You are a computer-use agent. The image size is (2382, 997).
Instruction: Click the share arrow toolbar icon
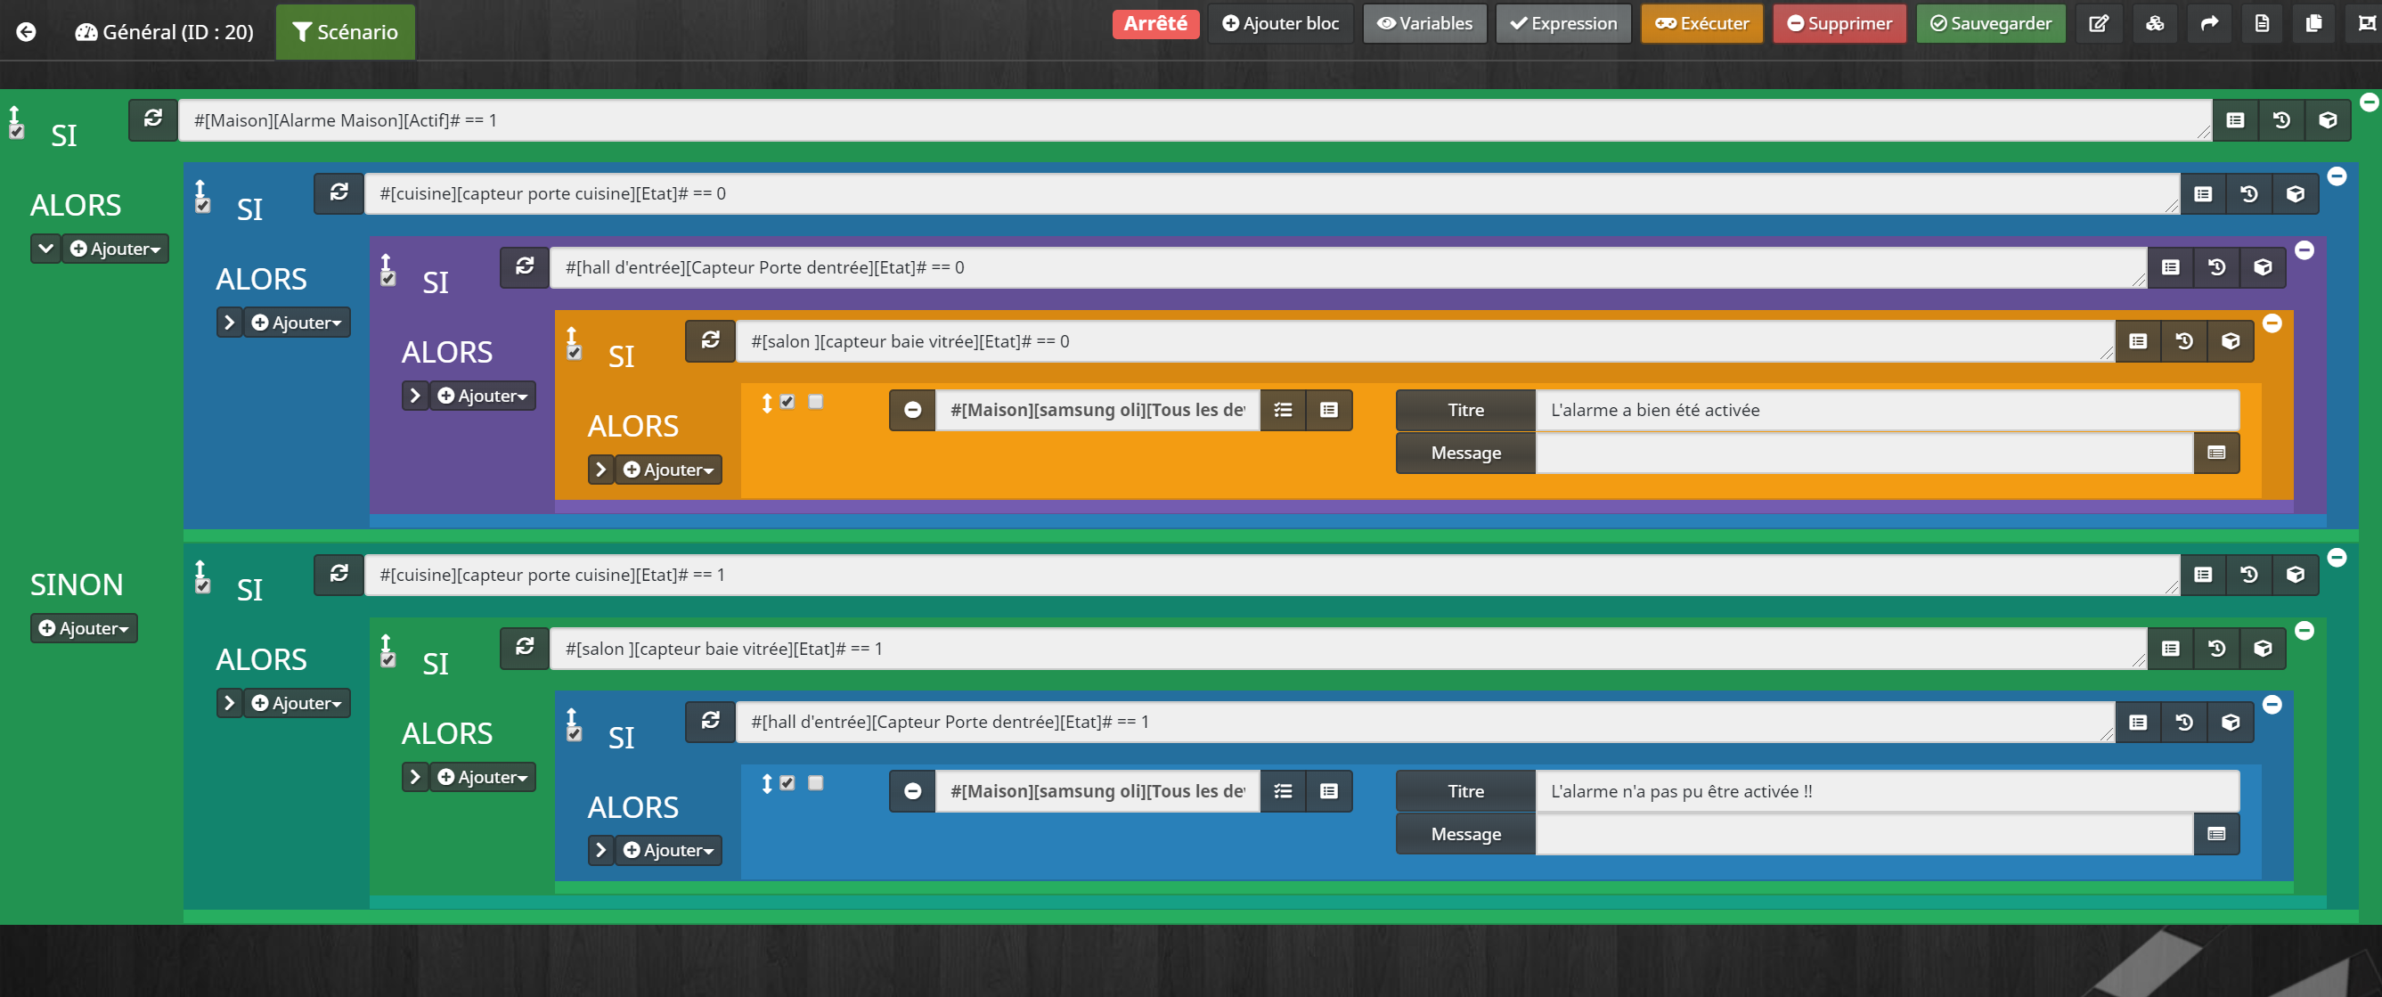(x=2209, y=23)
